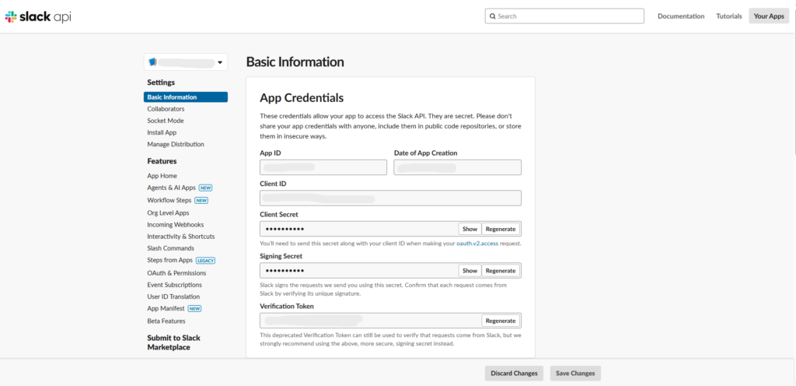This screenshot has width=796, height=386.
Task: Select Socket Mode in sidebar
Action: click(165, 121)
